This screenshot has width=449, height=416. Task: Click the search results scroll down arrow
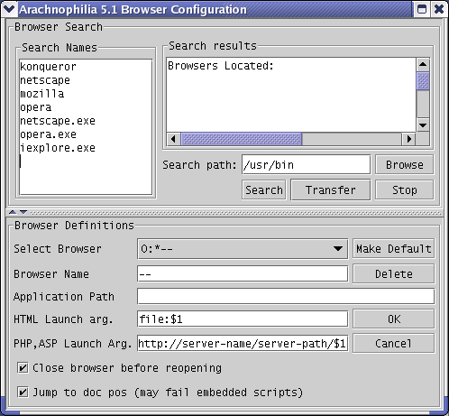coord(423,125)
